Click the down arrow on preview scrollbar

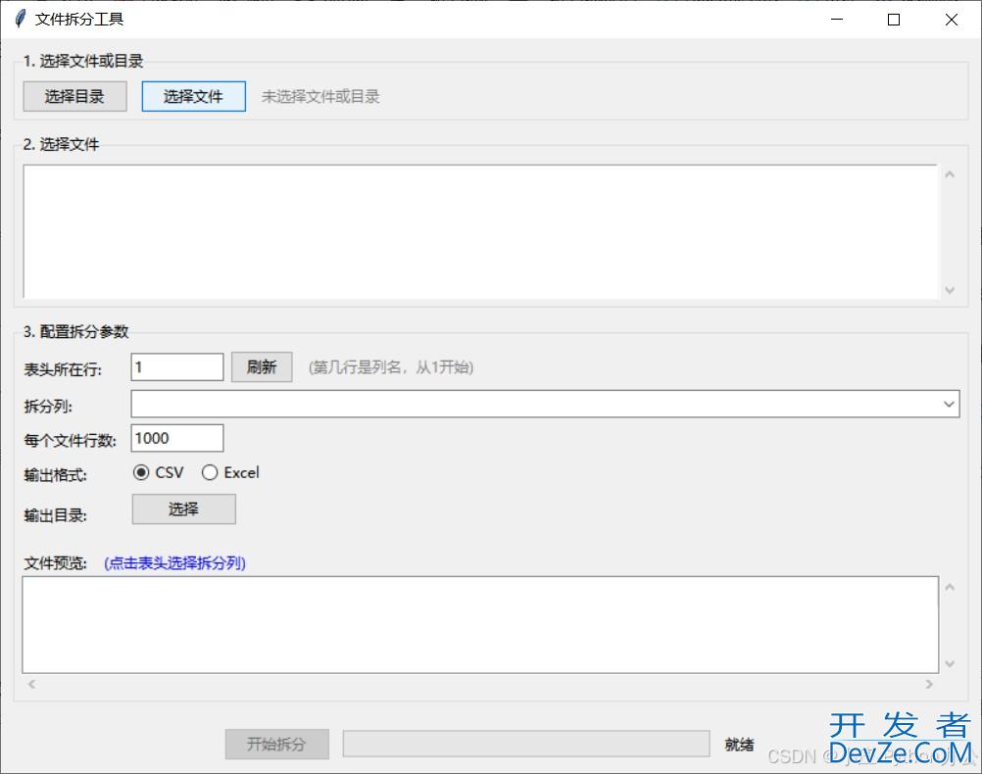pyautogui.click(x=949, y=662)
